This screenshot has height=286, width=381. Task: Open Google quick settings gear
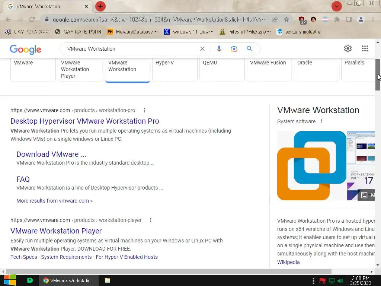[x=348, y=48]
